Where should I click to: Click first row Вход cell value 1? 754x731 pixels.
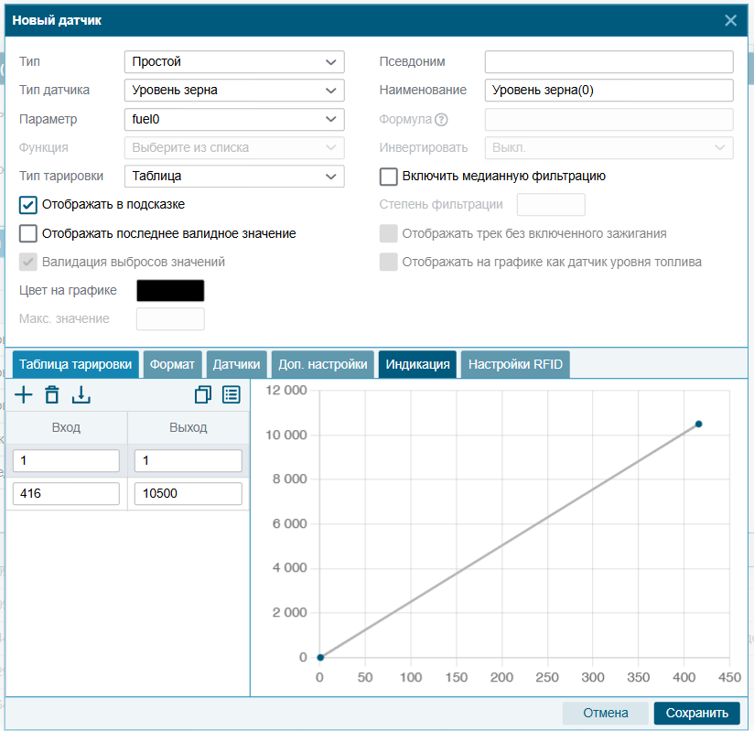click(66, 461)
